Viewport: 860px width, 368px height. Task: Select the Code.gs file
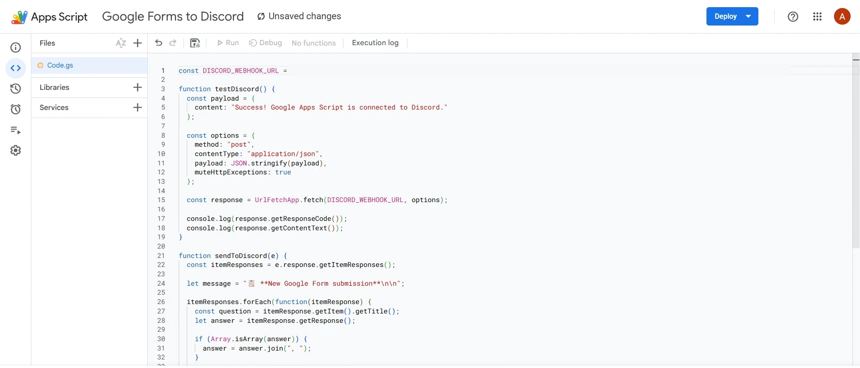coord(90,65)
